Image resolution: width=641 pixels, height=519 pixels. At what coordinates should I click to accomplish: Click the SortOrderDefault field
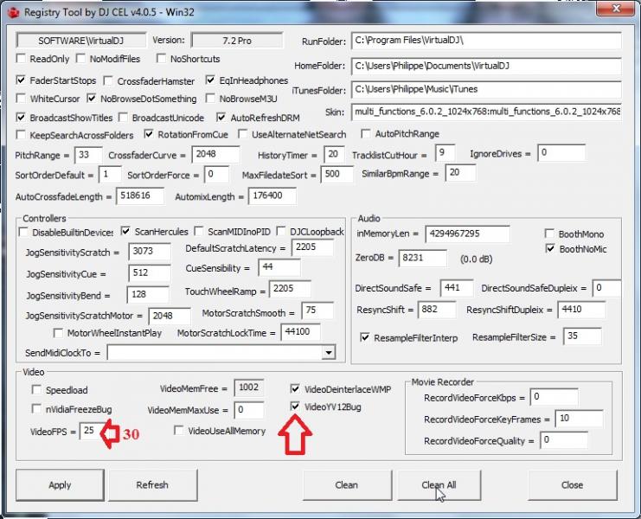click(x=110, y=175)
